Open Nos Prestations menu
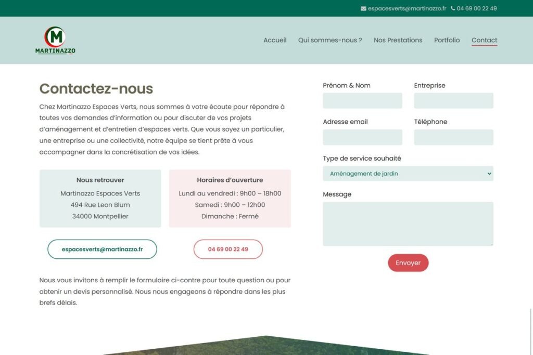 click(x=398, y=40)
